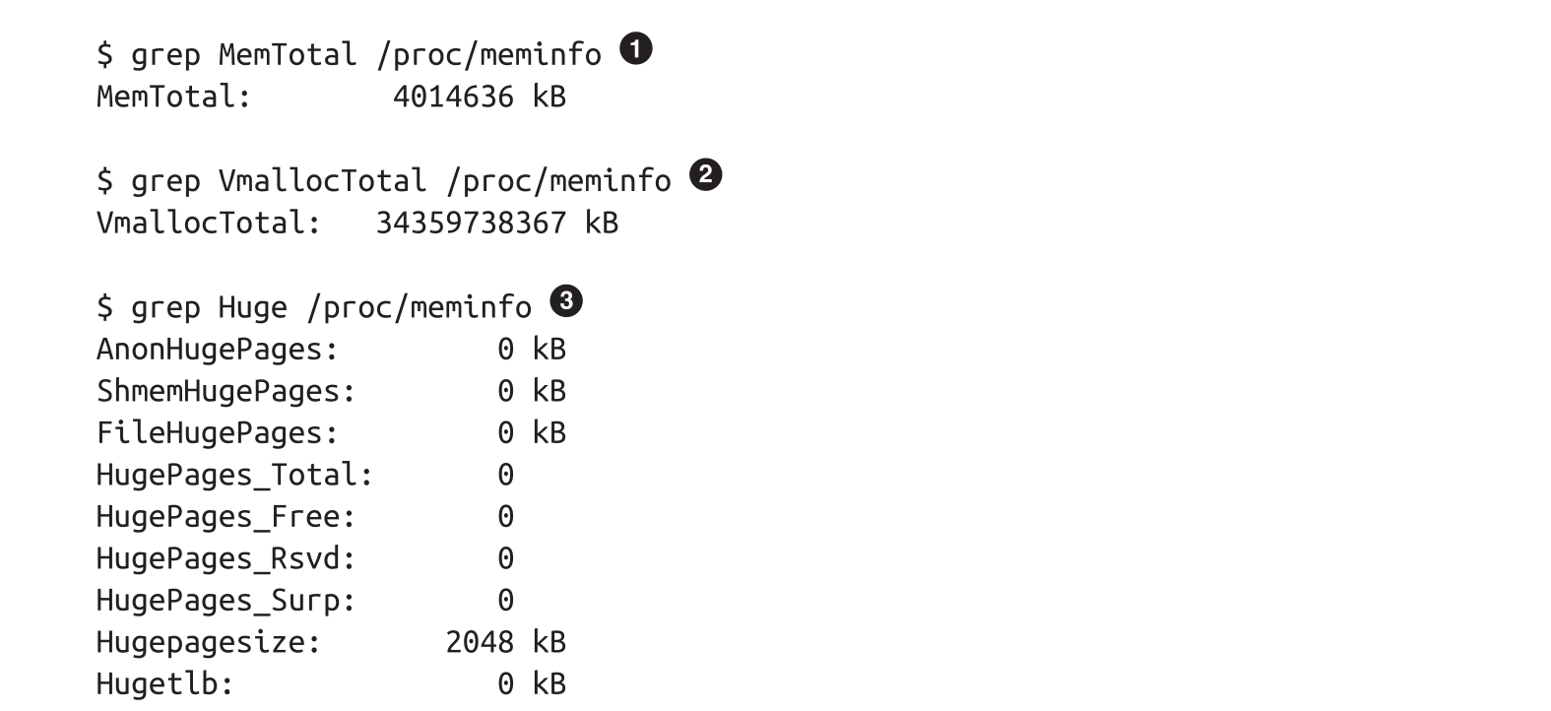This screenshot has height=711, width=1551.
Task: Click the grep VmallocTotal command line
Action: 383,181
